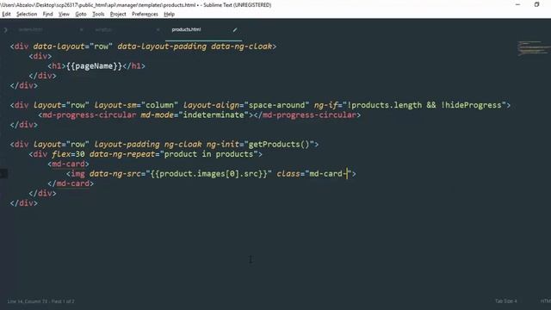This screenshot has height=310, width=551.
Task: Switch to the inactive tab directly left of products.html
Action: point(103,30)
